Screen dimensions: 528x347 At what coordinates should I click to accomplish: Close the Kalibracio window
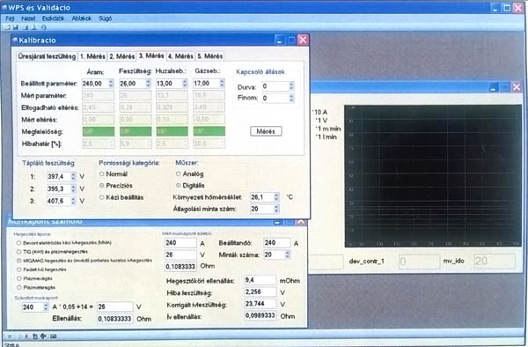(303, 41)
